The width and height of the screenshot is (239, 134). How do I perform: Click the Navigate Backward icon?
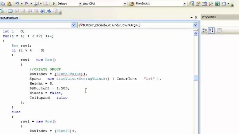(x=36, y=3)
